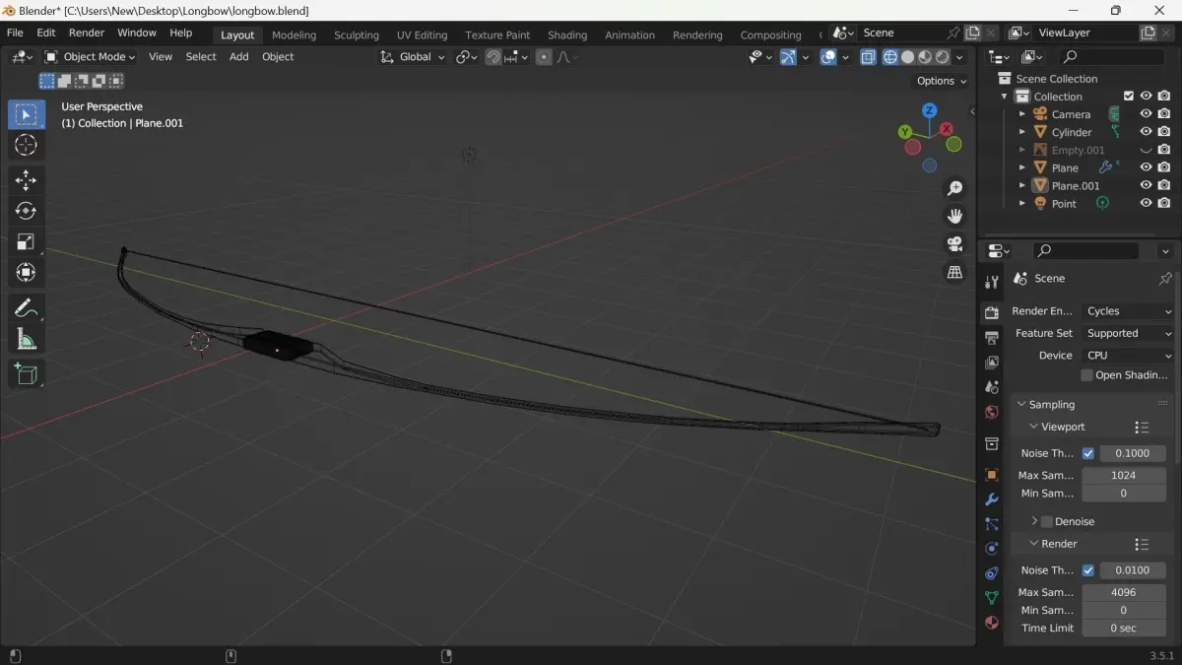Open the Material properties sphere icon
This screenshot has height=665, width=1182.
992,623
